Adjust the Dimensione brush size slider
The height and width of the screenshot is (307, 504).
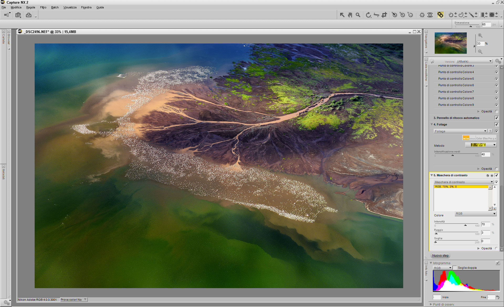[x=471, y=26]
